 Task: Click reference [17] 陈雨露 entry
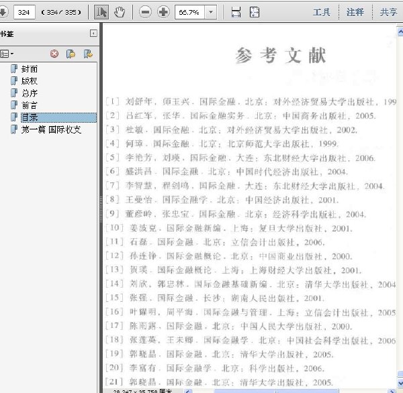click(229, 326)
